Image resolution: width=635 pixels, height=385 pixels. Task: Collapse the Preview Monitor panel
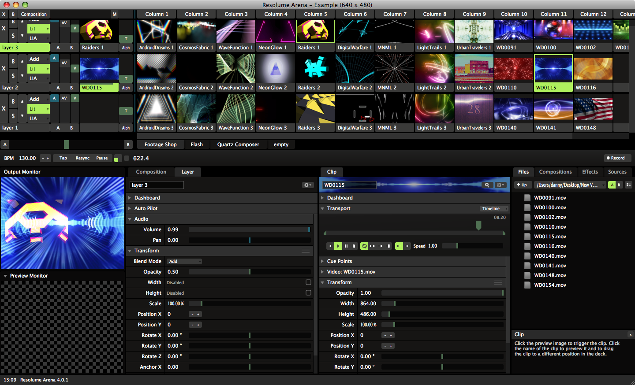(5, 276)
